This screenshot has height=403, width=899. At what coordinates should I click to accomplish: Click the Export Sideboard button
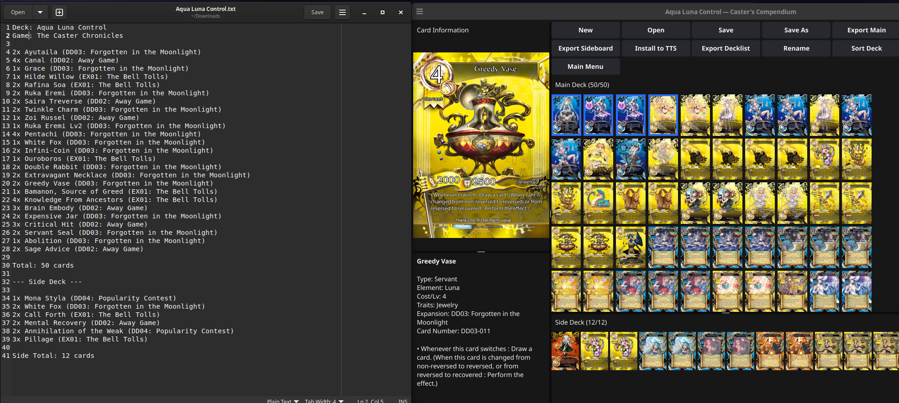click(x=585, y=48)
